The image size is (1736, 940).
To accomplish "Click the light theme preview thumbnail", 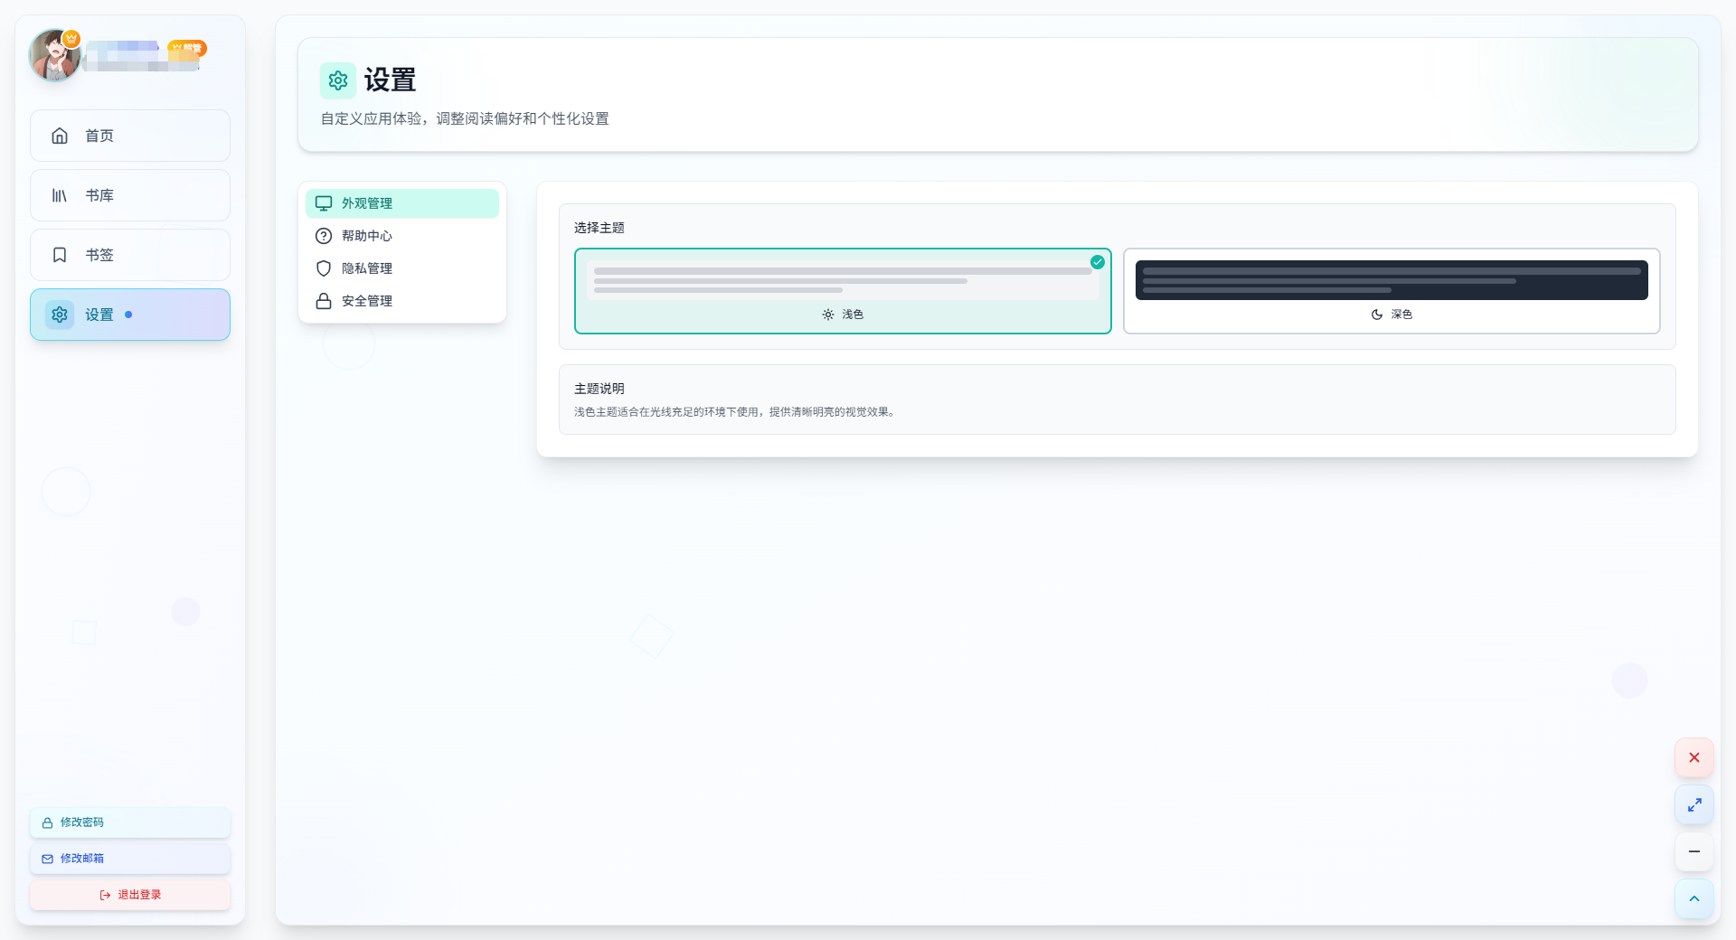I will 843,280.
